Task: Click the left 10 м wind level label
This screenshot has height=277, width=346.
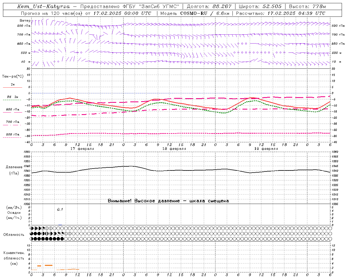Action: point(26,62)
